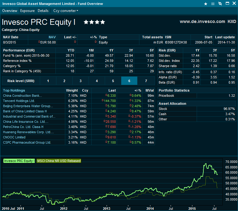Open the www.de.invesco.com website link
This screenshot has height=211, width=238.
point(202,21)
